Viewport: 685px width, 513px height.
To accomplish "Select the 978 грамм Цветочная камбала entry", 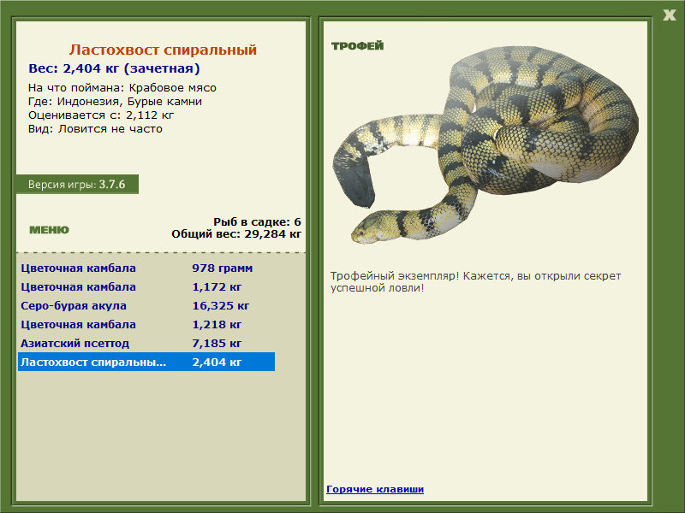I will [x=146, y=268].
